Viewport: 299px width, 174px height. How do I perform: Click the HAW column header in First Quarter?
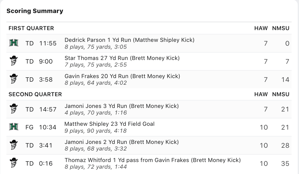point(261,28)
